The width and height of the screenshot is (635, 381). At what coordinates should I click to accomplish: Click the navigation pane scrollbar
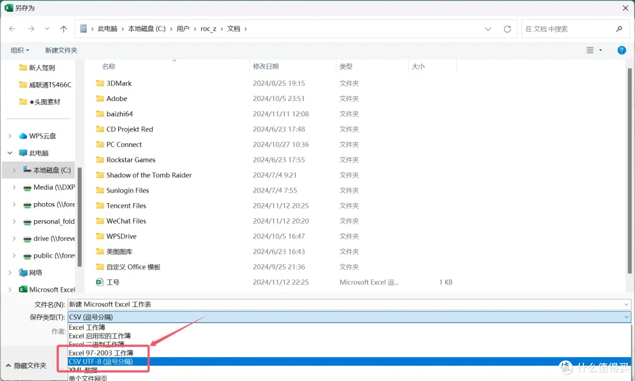click(x=79, y=217)
